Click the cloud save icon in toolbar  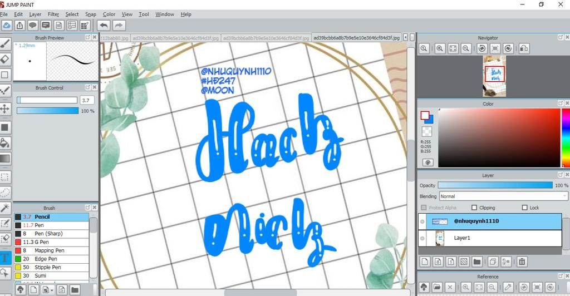7,26
